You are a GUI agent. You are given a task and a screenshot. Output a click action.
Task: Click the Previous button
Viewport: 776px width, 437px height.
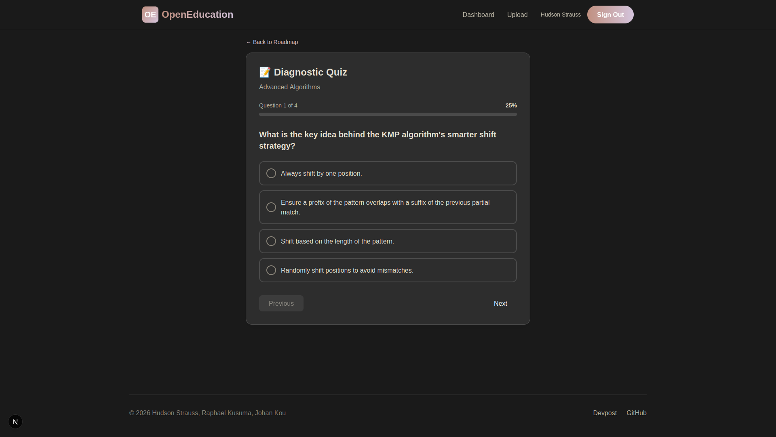point(281,303)
